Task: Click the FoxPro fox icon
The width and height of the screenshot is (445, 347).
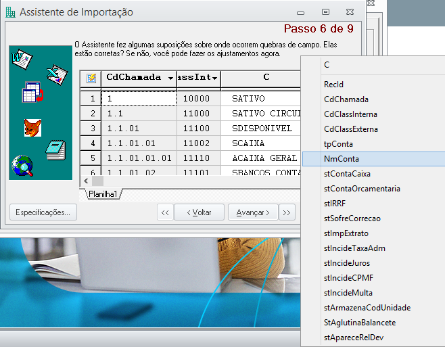Action: point(32,128)
